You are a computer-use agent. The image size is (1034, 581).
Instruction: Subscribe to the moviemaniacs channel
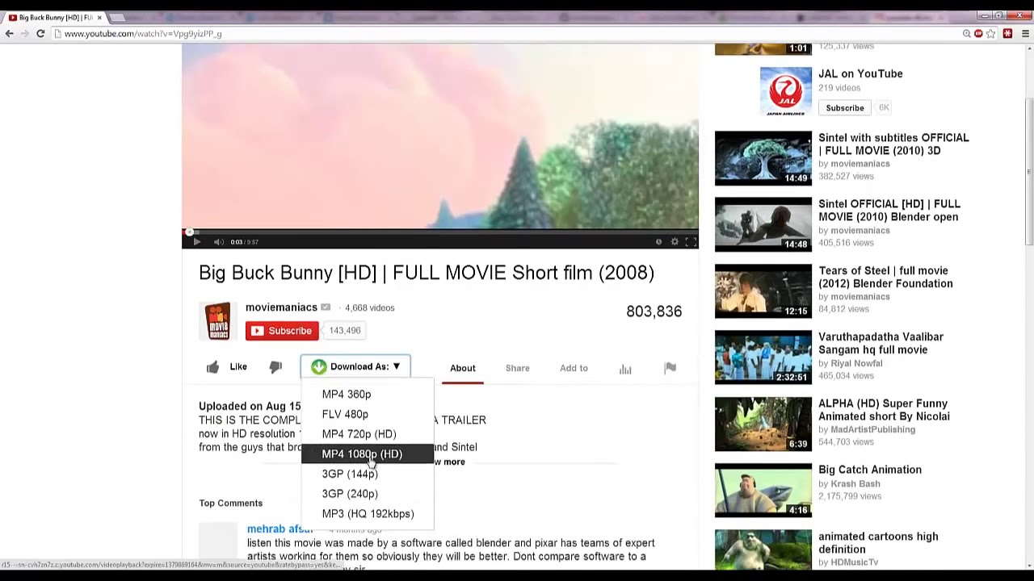(x=282, y=331)
